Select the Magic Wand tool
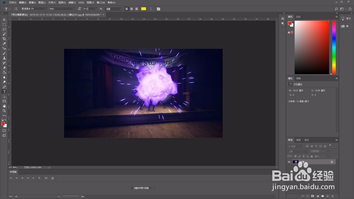 click(4, 34)
